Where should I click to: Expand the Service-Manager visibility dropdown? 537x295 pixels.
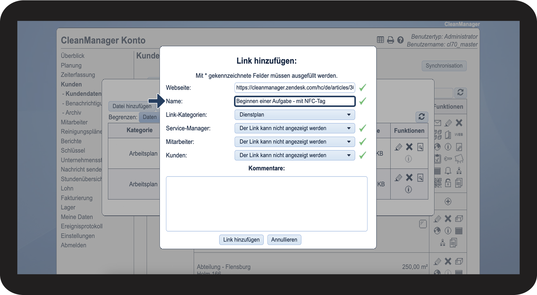(294, 128)
